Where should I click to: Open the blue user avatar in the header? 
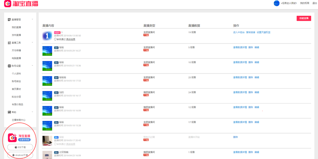pos(277,3)
